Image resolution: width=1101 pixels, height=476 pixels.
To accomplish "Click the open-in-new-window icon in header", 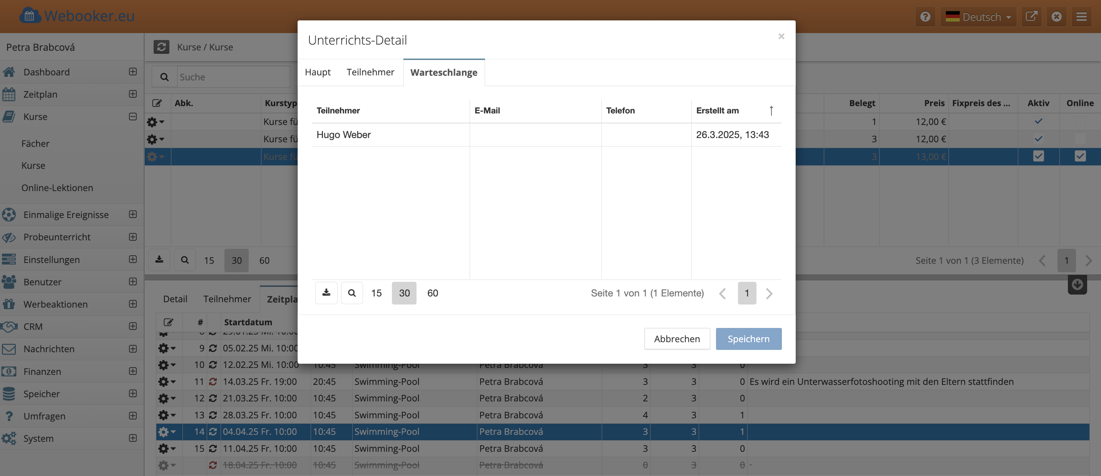I will click(1031, 17).
